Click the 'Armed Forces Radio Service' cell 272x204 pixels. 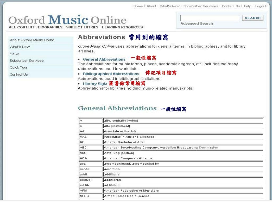click(183, 196)
